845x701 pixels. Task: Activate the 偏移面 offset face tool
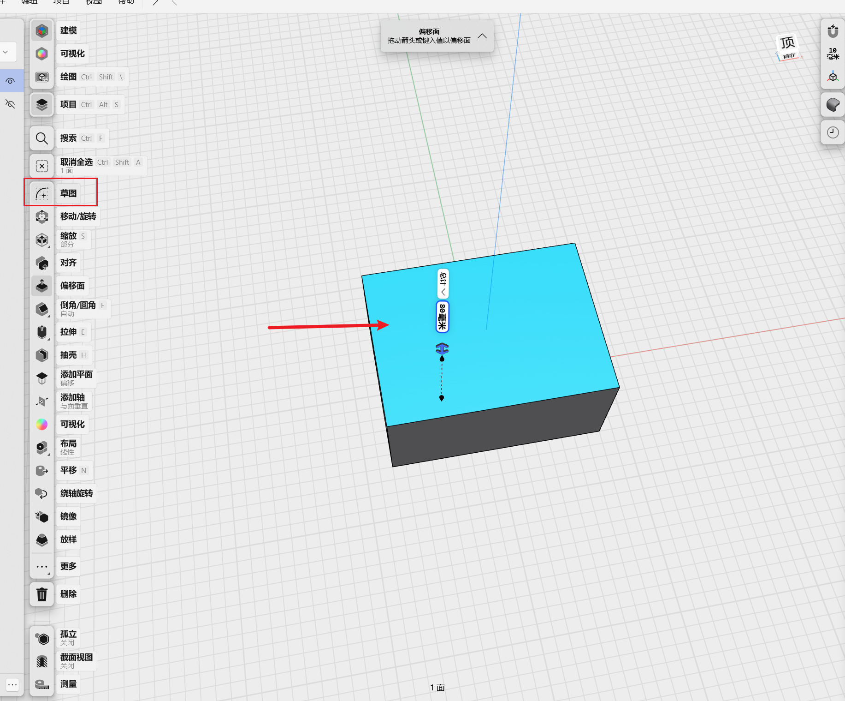coord(42,286)
